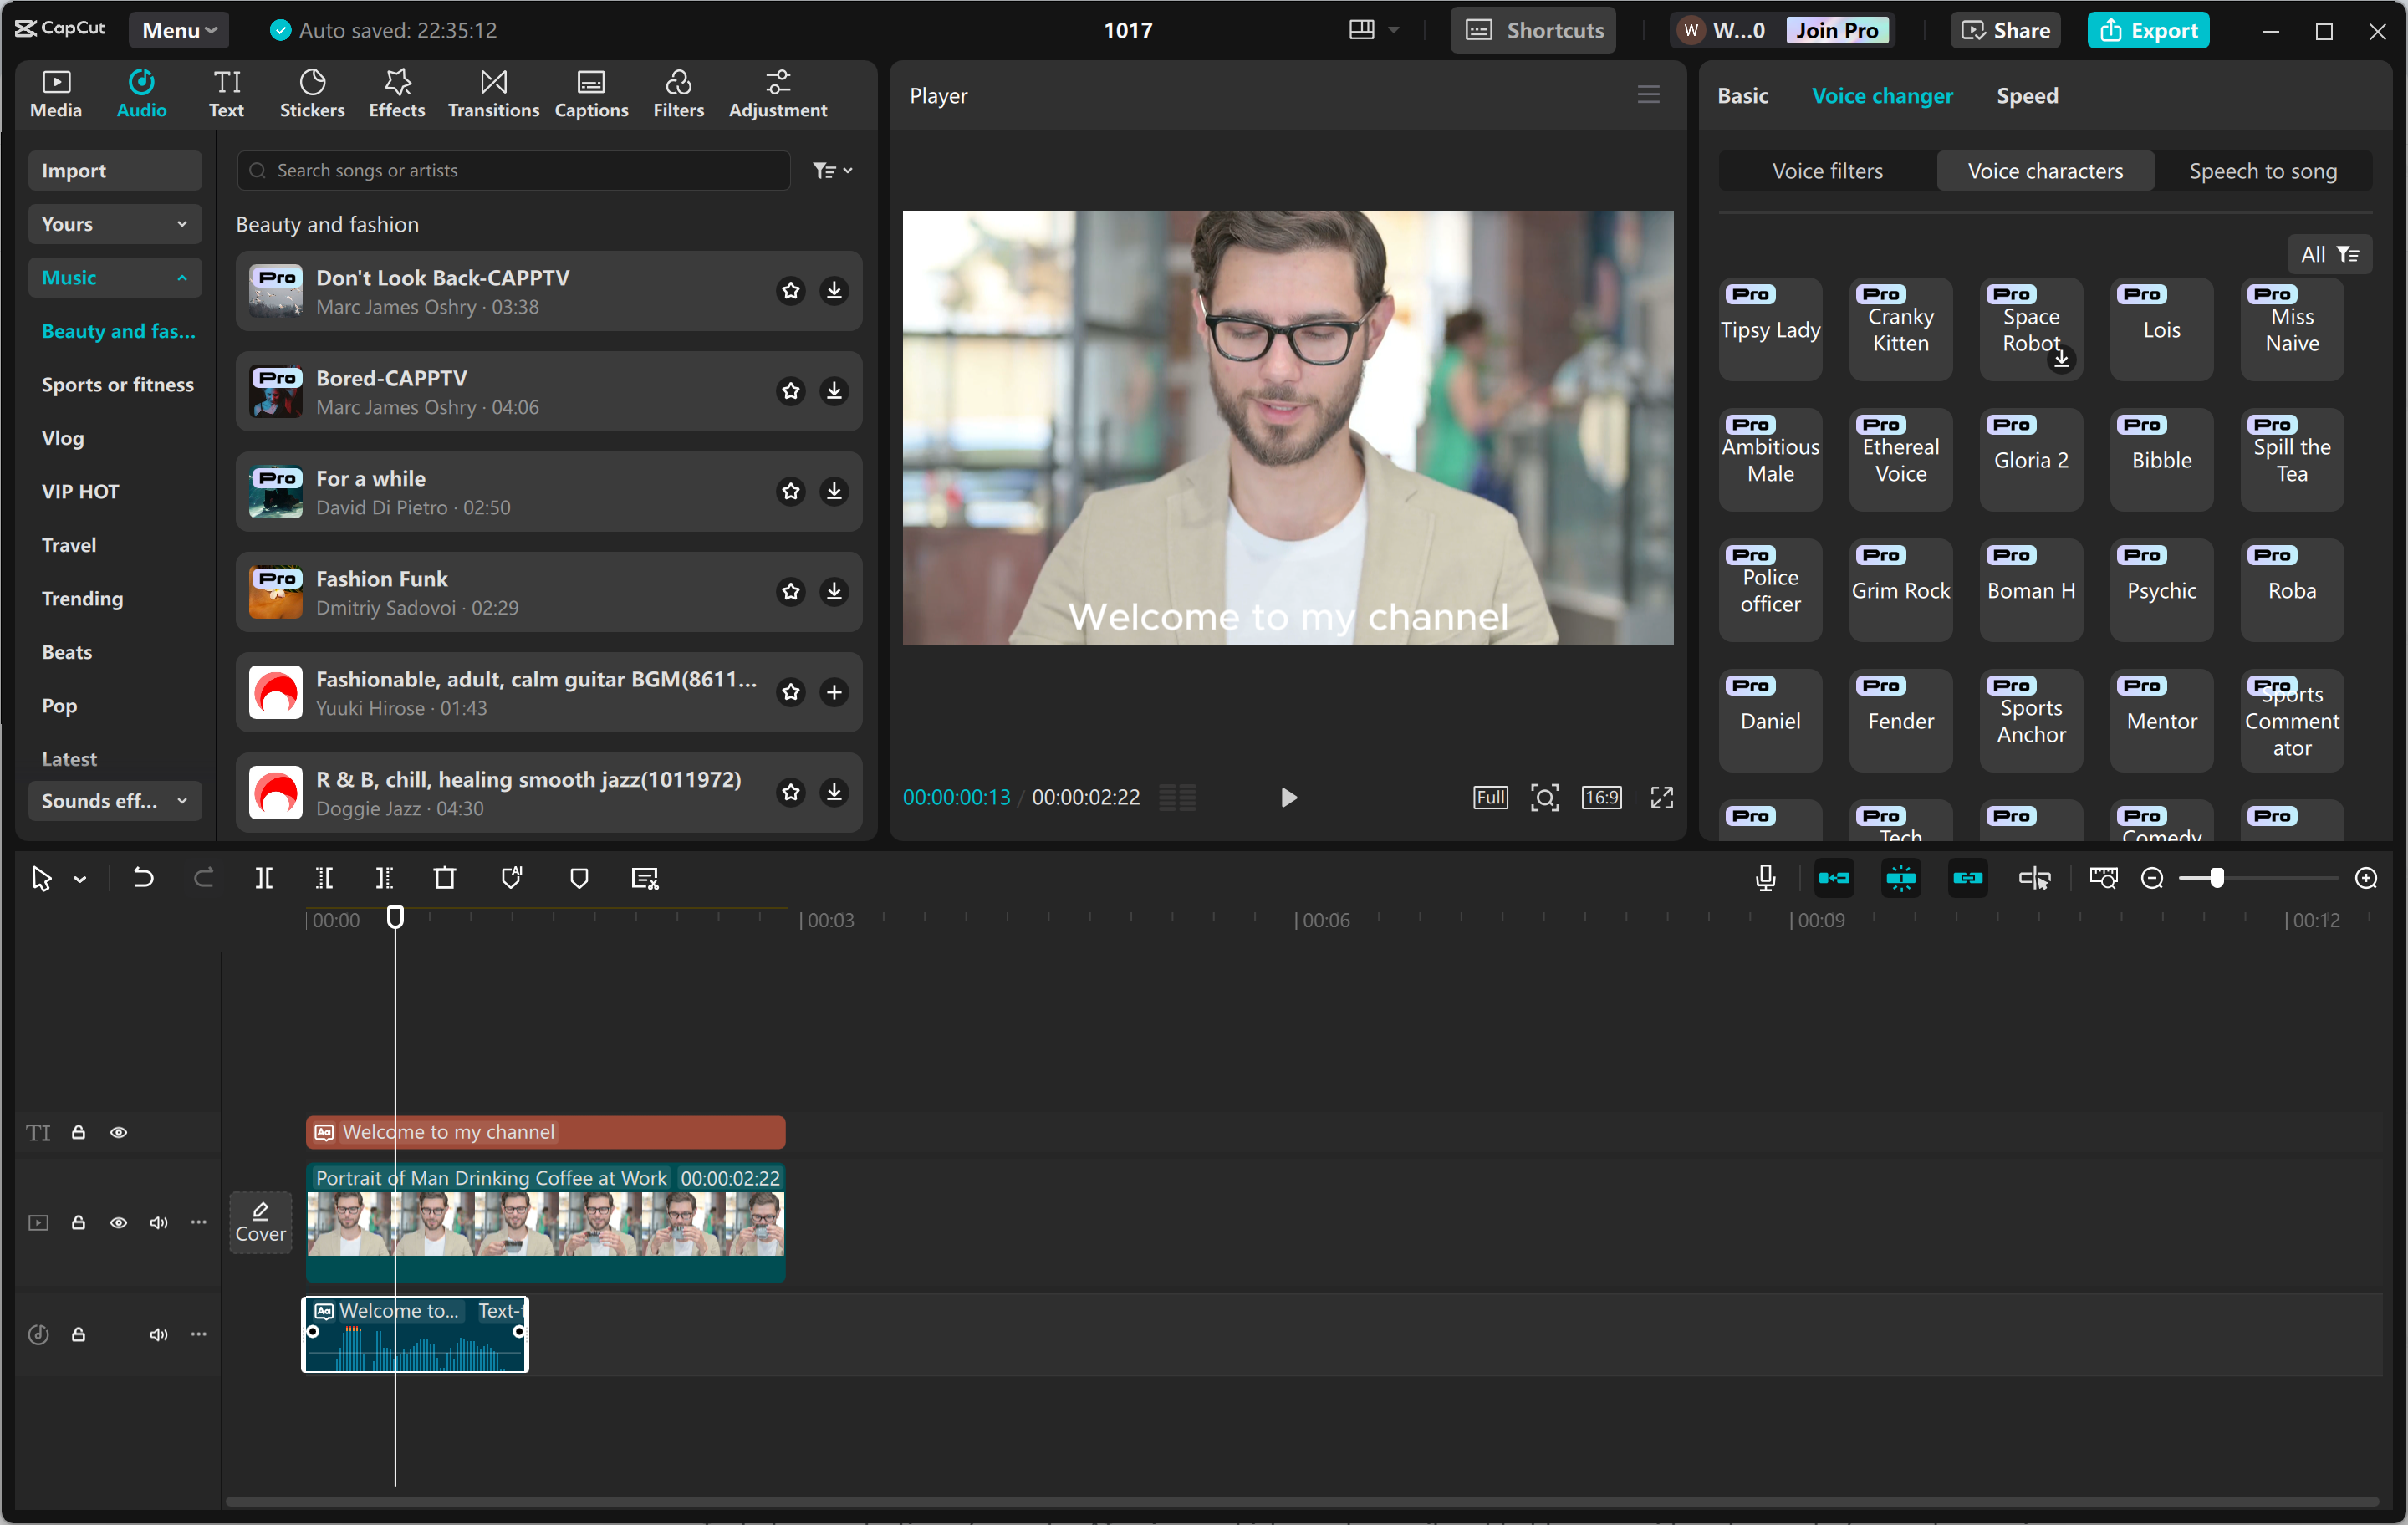
Task: Open the Stickers panel
Action: (x=312, y=94)
